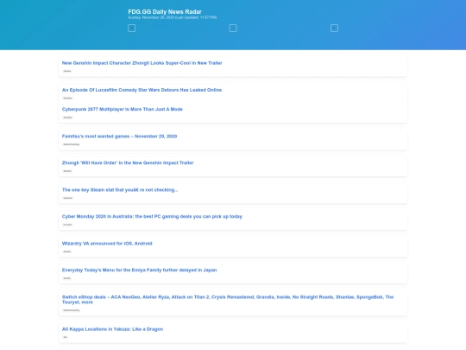Open the Zhongli 'Will Have Order' headline
Viewport: 466px width, 350px height.
pos(128,162)
